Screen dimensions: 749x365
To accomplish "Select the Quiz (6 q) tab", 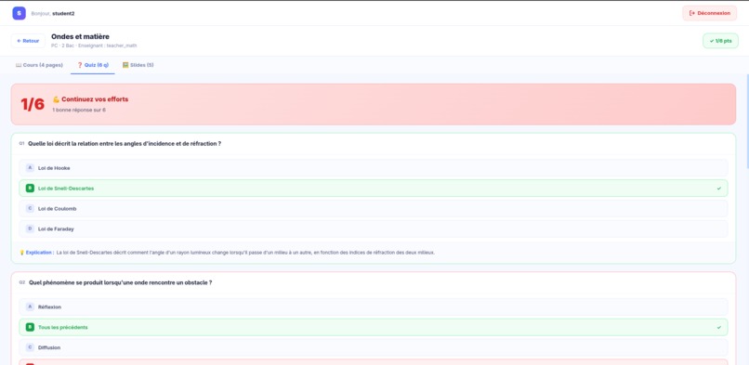I will pyautogui.click(x=93, y=65).
